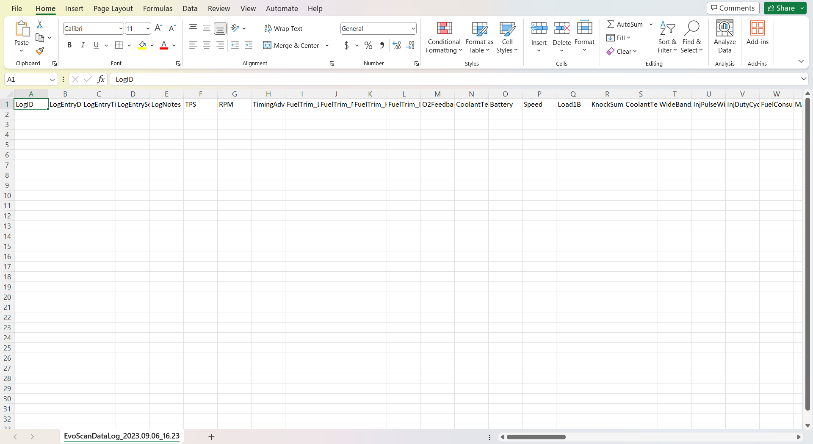Click the Comments button

pos(733,8)
